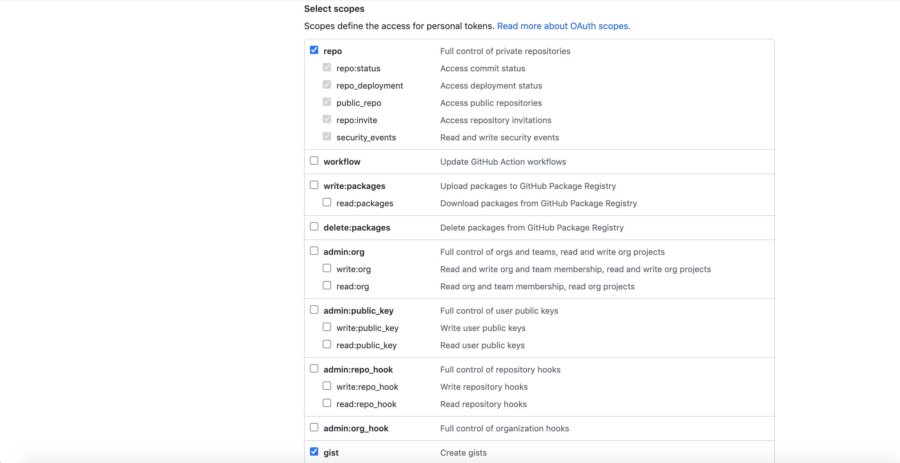The image size is (900, 463).
Task: Check the write:public_key option
Action: [327, 327]
